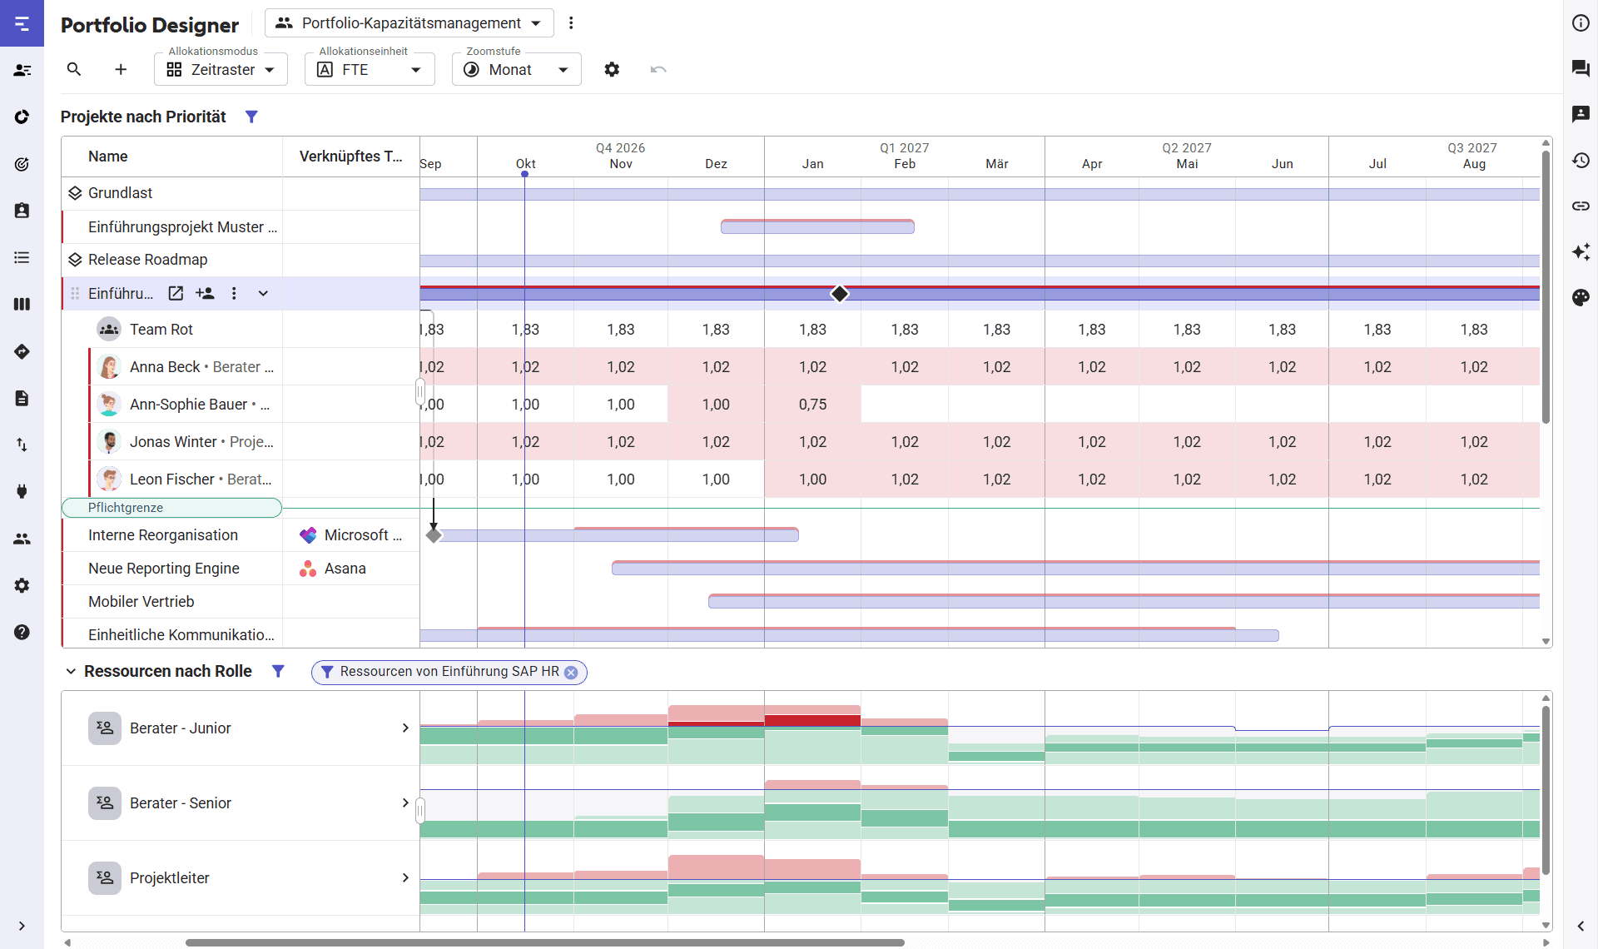Click the undo arrow icon

pos(658,69)
